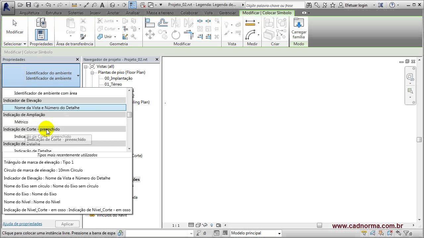
Task: Click the Move tool four-arrow icon
Action: pyautogui.click(x=150, y=34)
